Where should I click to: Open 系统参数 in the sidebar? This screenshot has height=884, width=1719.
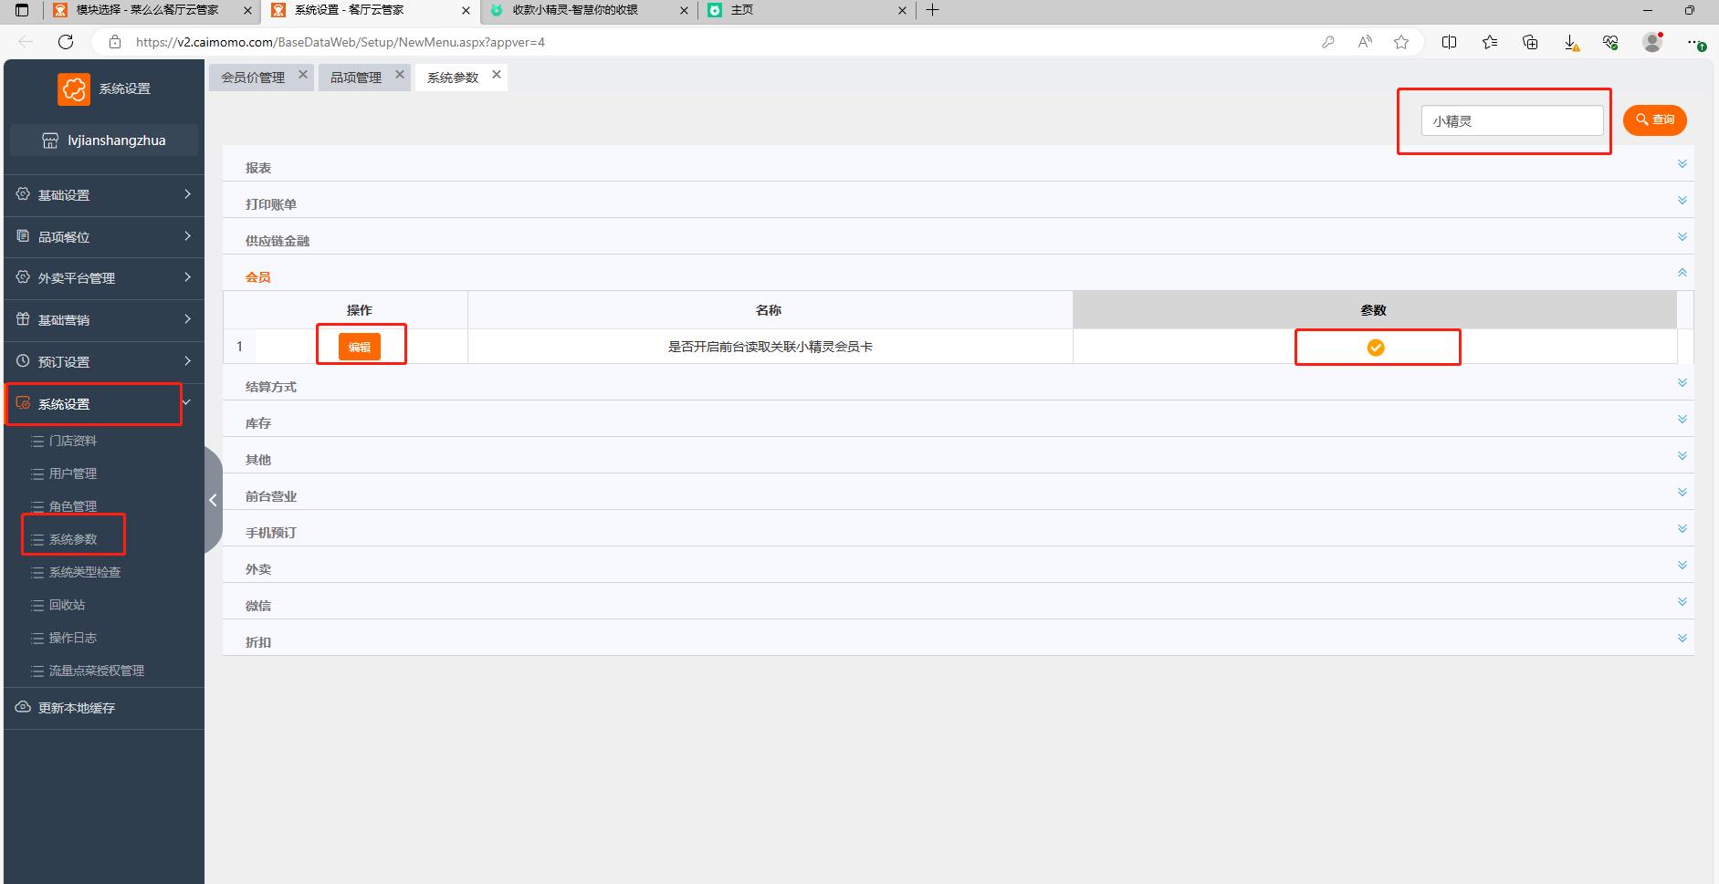(73, 539)
